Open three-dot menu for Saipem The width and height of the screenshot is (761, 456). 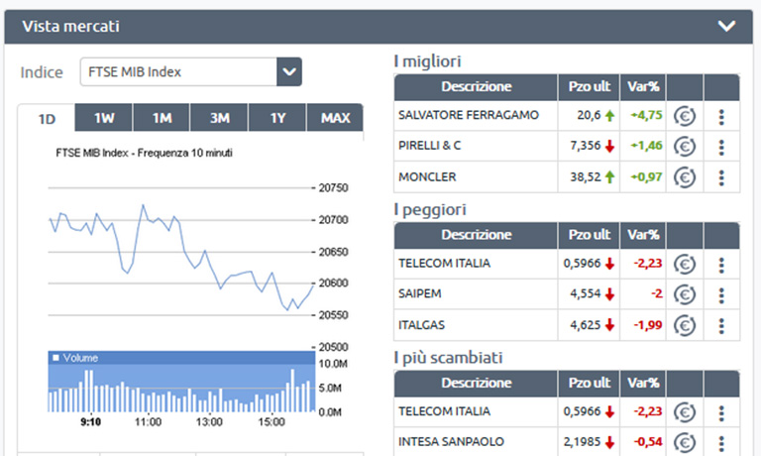tap(721, 294)
